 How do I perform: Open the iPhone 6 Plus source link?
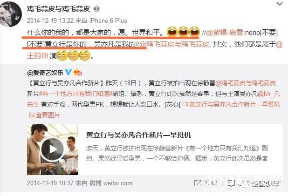[108, 20]
